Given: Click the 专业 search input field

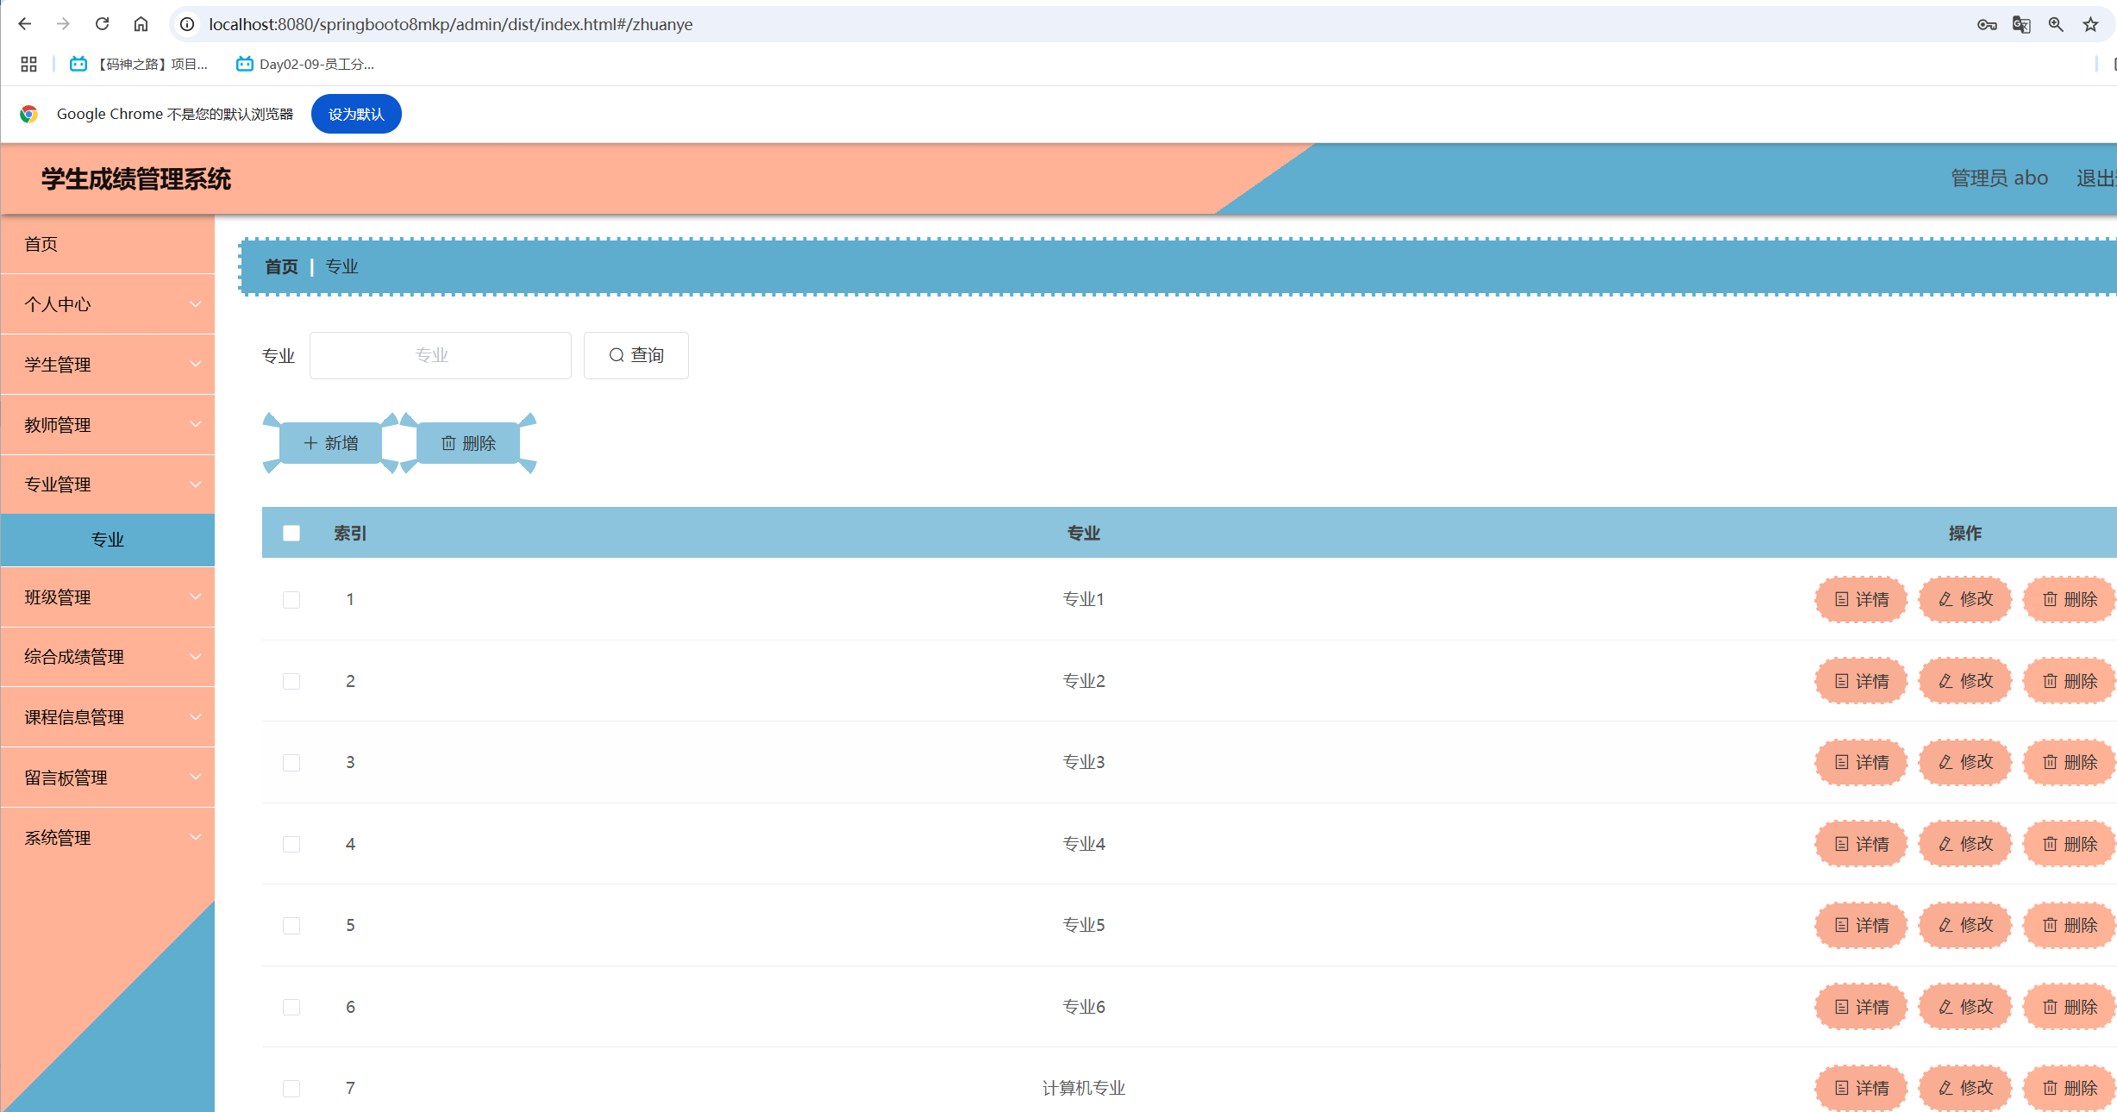Looking at the screenshot, I should point(440,355).
